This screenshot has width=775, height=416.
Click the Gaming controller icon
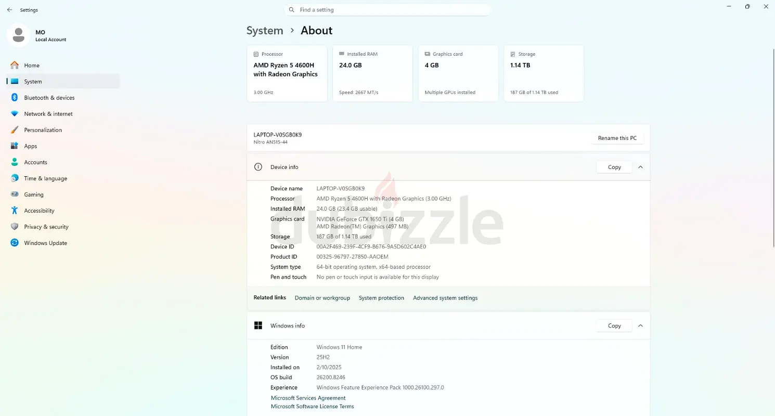coord(15,194)
